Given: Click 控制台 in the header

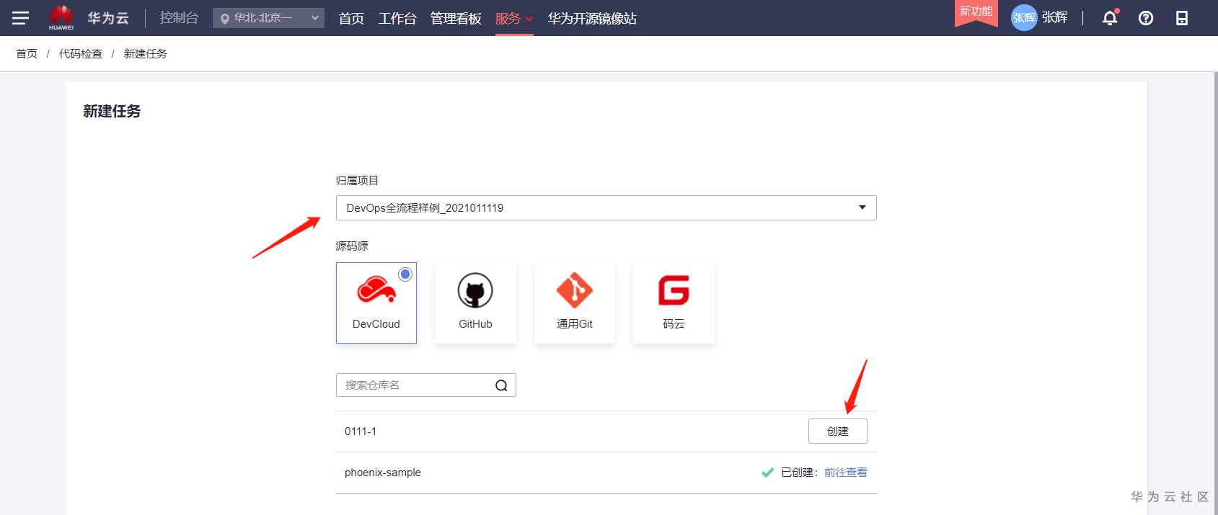Looking at the screenshot, I should (x=179, y=17).
